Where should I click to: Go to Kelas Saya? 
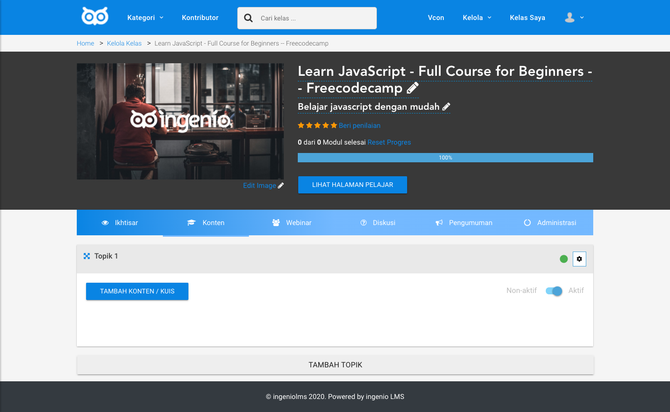[x=527, y=18]
